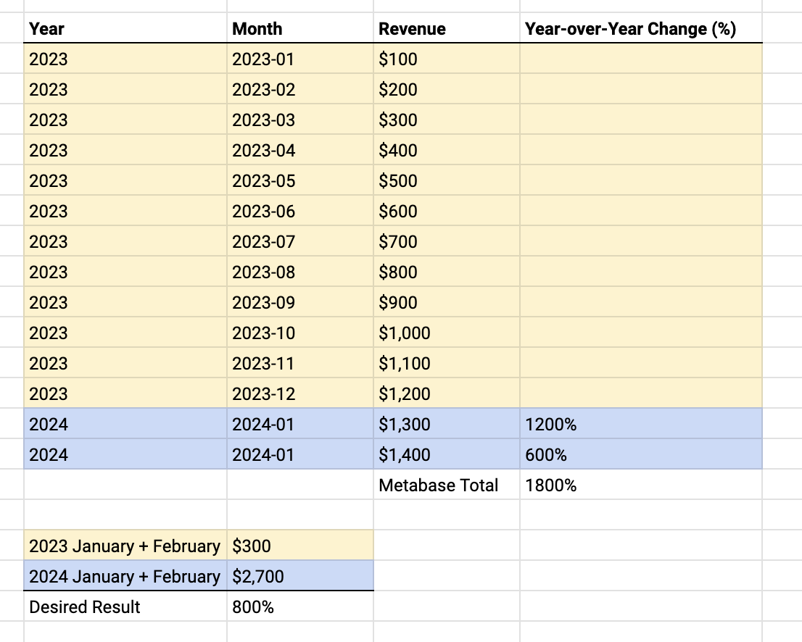Click the 1800% total cell
This screenshot has width=802, height=642.
pos(641,485)
